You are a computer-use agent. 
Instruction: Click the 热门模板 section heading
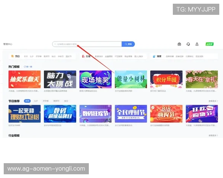[x=14, y=67]
